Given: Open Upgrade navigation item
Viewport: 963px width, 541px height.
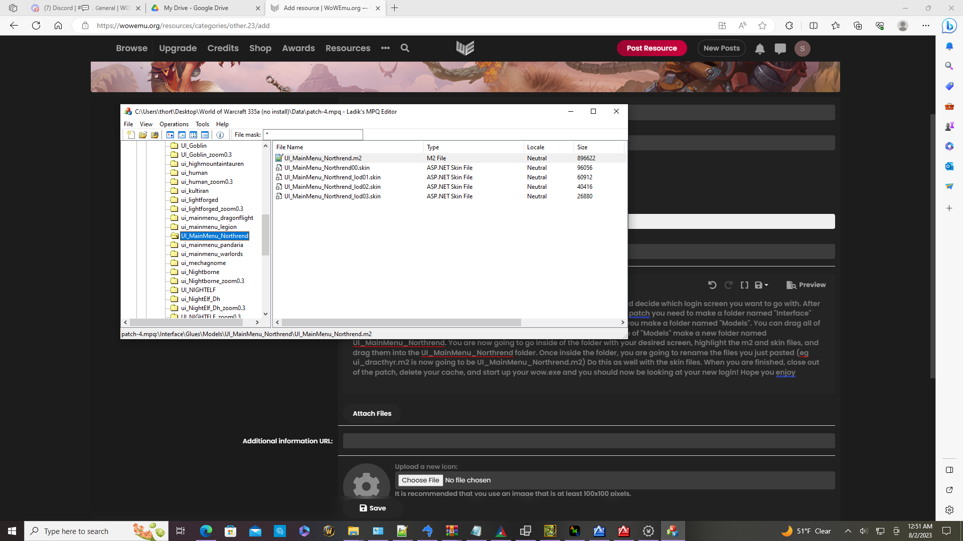Looking at the screenshot, I should pyautogui.click(x=178, y=48).
